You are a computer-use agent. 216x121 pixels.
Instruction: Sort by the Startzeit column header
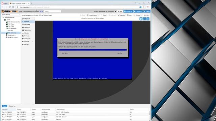(x=8, y=109)
